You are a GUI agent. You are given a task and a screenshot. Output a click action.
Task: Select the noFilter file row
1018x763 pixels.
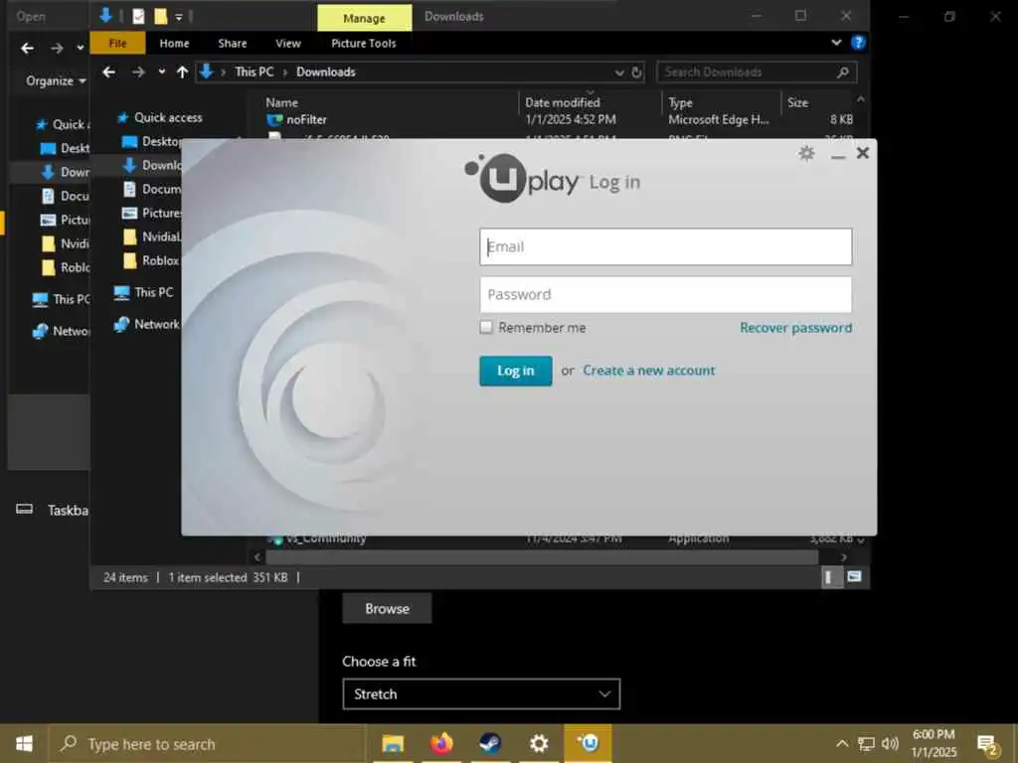click(559, 119)
